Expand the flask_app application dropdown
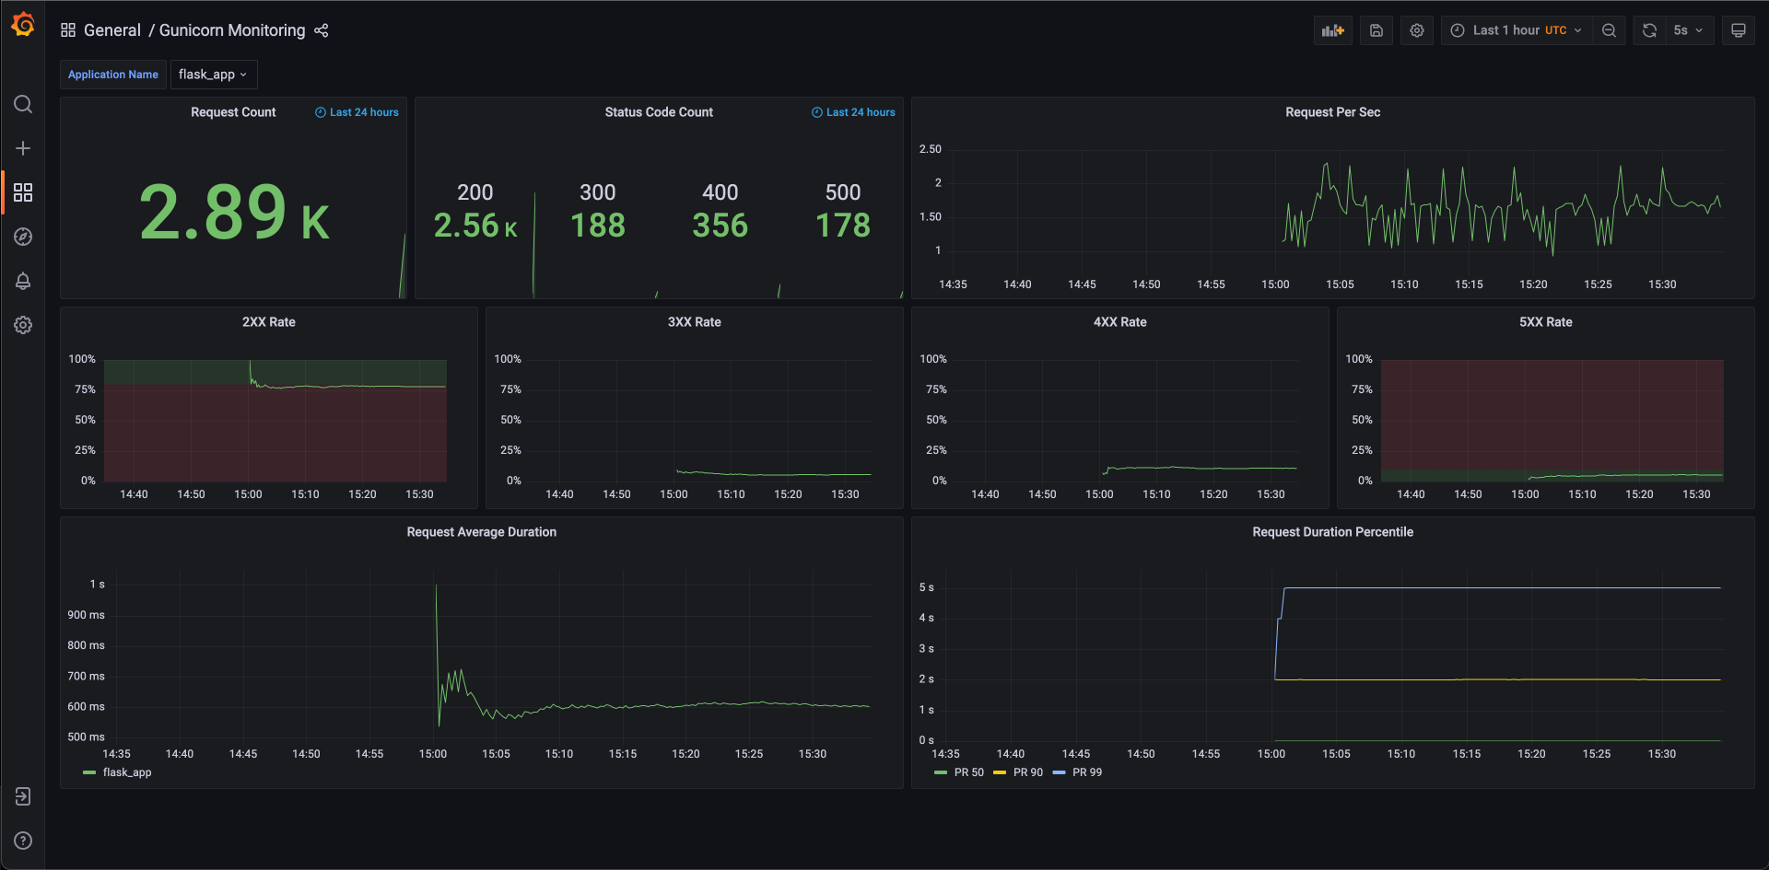The height and width of the screenshot is (870, 1769). (x=213, y=75)
